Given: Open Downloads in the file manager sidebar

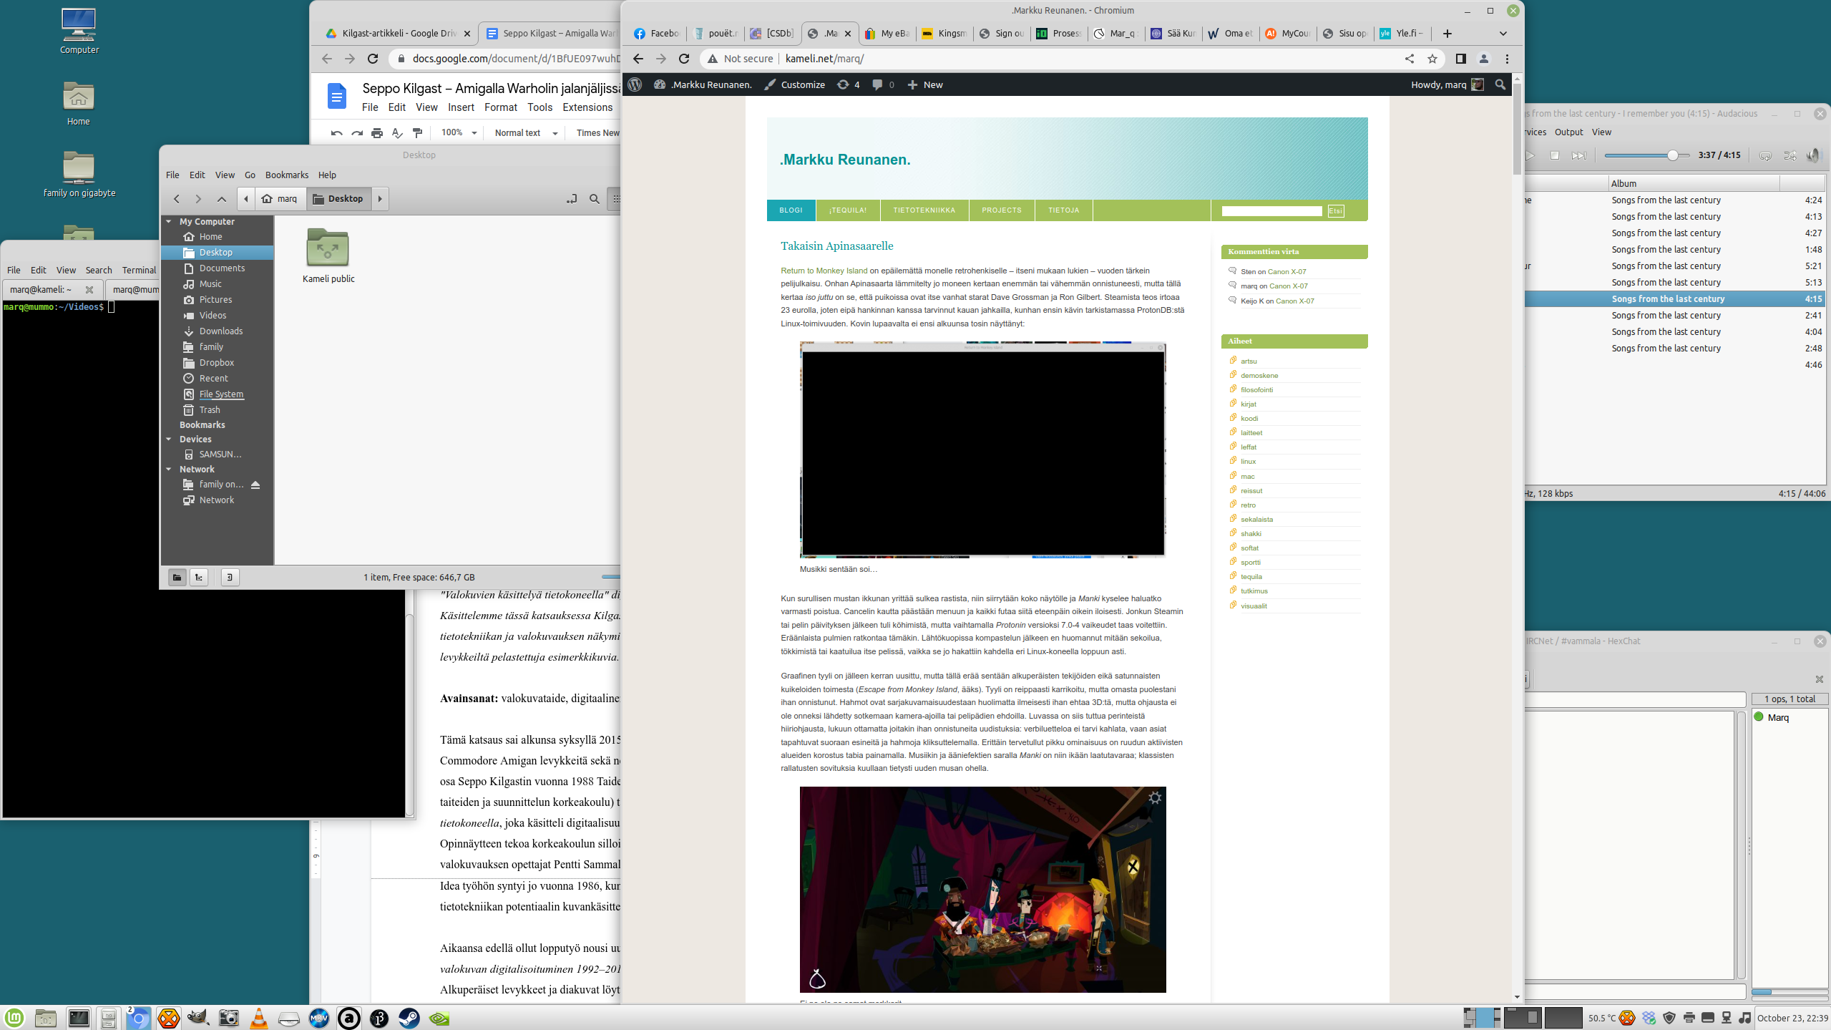Looking at the screenshot, I should [221, 331].
